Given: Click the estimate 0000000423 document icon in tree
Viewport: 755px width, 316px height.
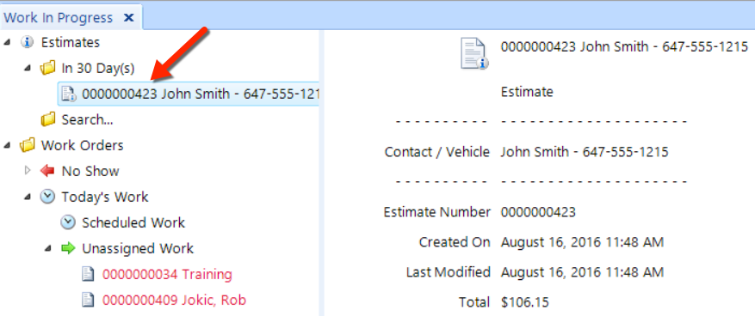Looking at the screenshot, I should coord(69,94).
